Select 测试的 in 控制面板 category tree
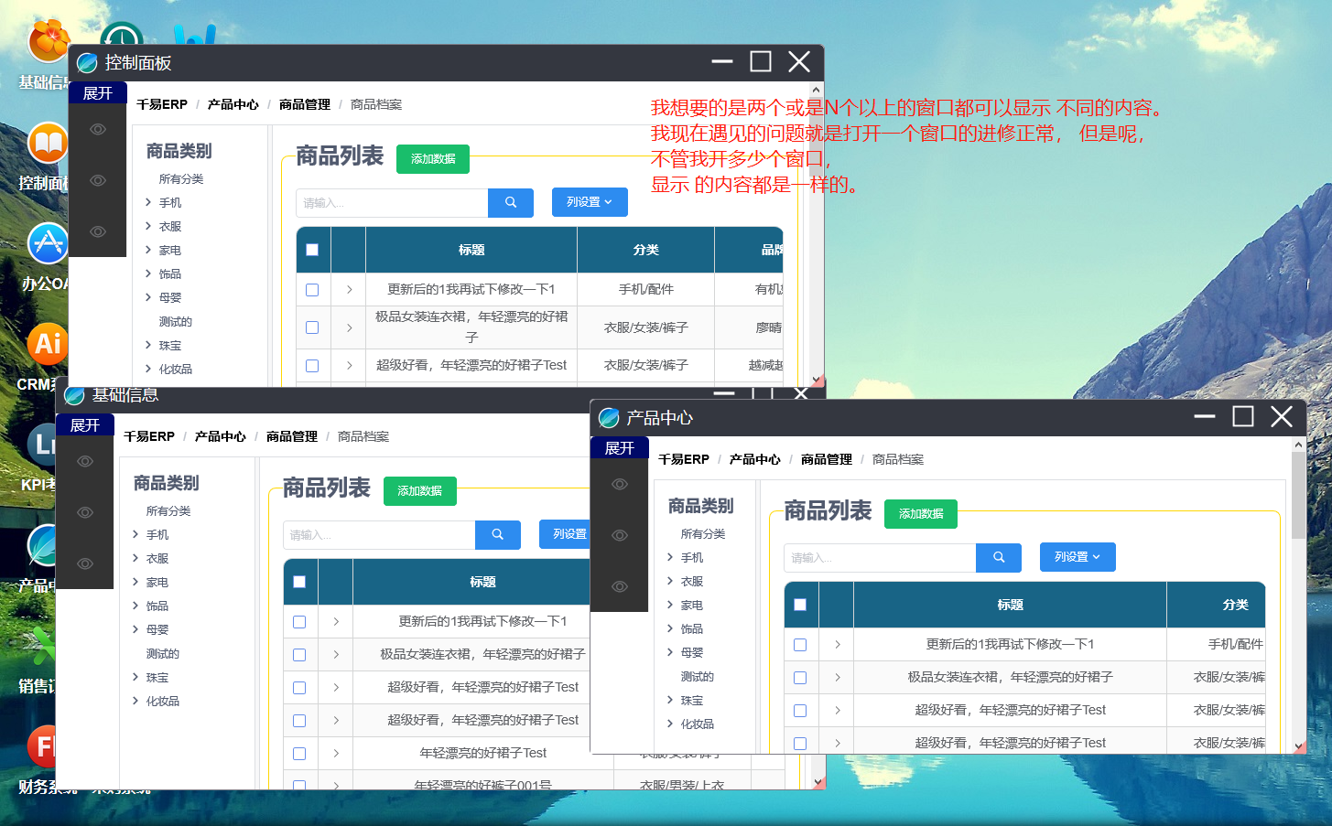The image size is (1332, 826). (x=176, y=322)
